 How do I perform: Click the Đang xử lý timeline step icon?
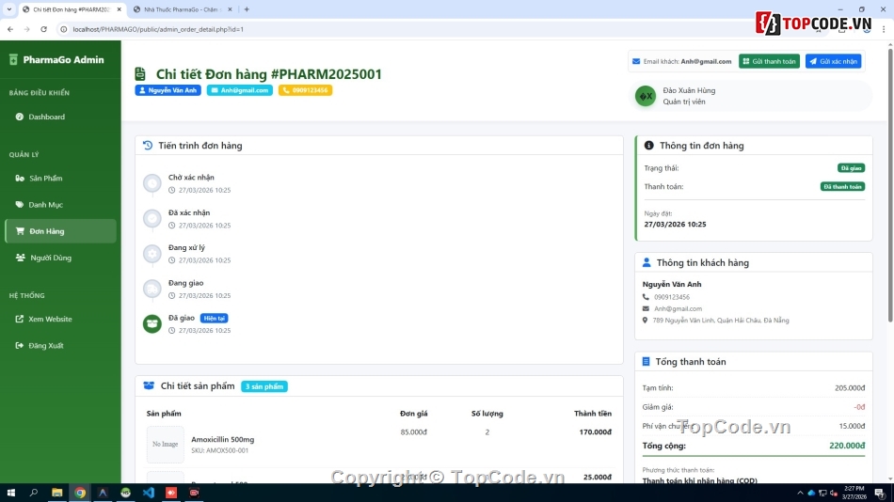pyautogui.click(x=152, y=254)
